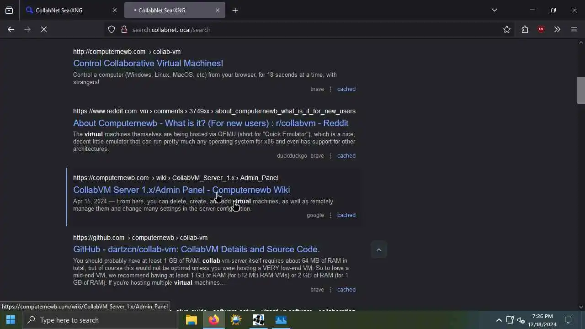The height and width of the screenshot is (329, 585).
Task: Open a new browser tab
Action: click(x=235, y=10)
